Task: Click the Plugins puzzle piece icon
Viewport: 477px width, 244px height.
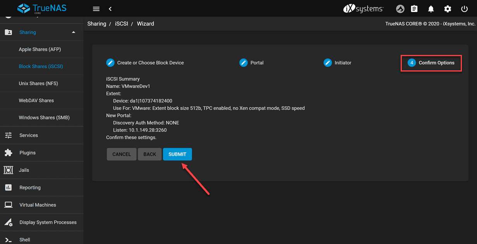Action: (8, 153)
